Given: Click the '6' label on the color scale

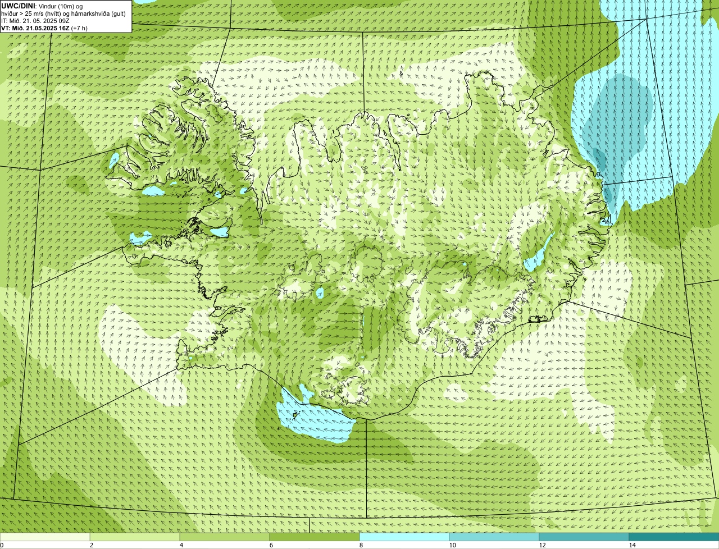Looking at the screenshot, I should (x=271, y=545).
